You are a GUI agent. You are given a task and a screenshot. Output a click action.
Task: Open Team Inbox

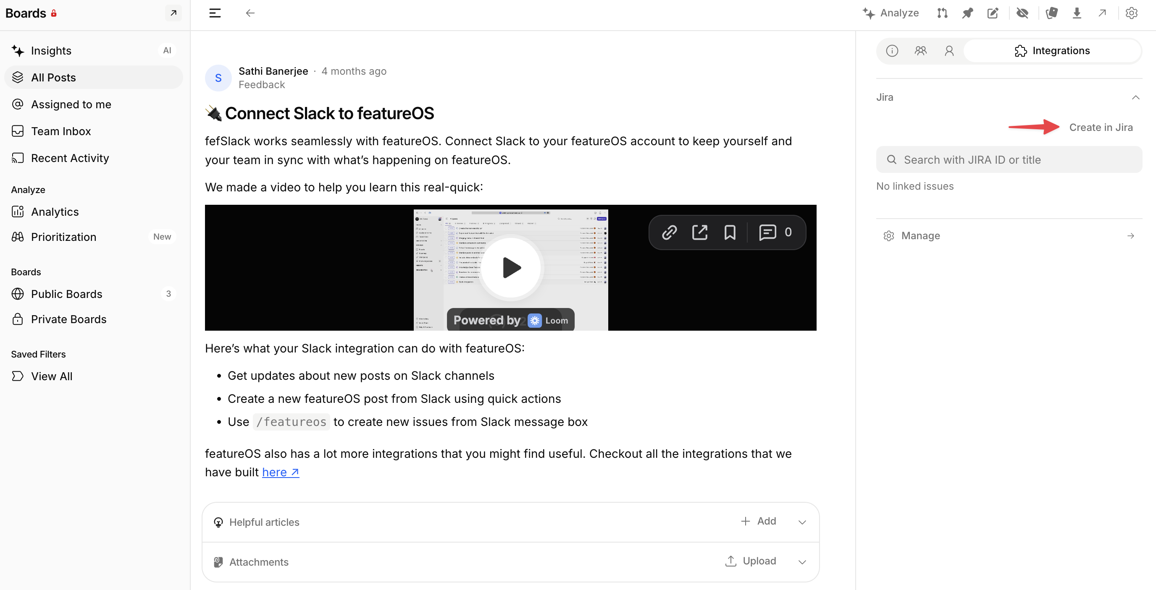point(93,131)
